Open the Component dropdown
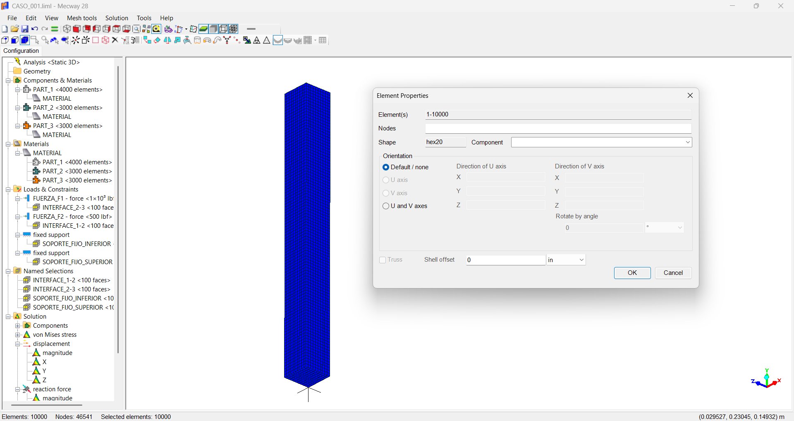This screenshot has height=421, width=794. 688,142
